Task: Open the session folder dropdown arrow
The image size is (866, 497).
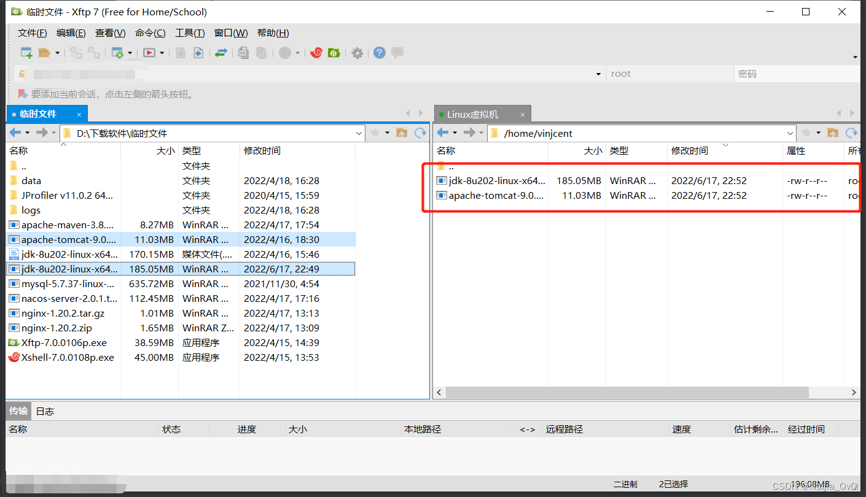Action: pyautogui.click(x=58, y=53)
